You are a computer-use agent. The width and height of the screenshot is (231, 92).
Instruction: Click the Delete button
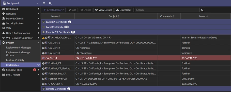tap(86, 10)
